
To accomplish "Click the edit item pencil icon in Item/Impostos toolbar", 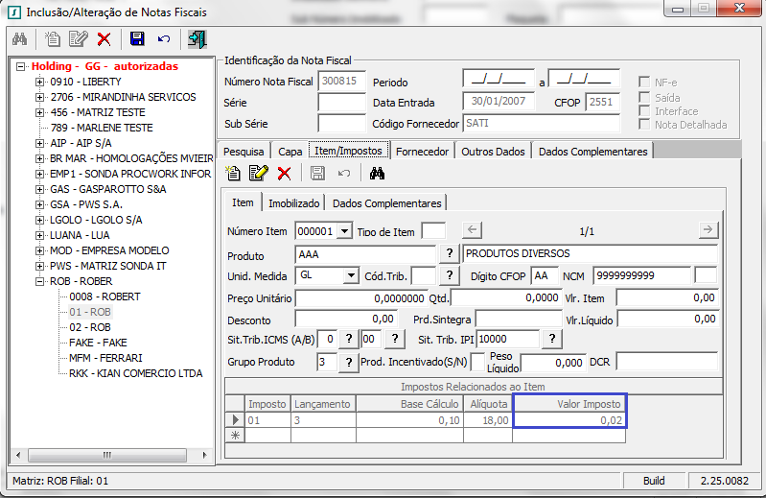I will click(258, 173).
